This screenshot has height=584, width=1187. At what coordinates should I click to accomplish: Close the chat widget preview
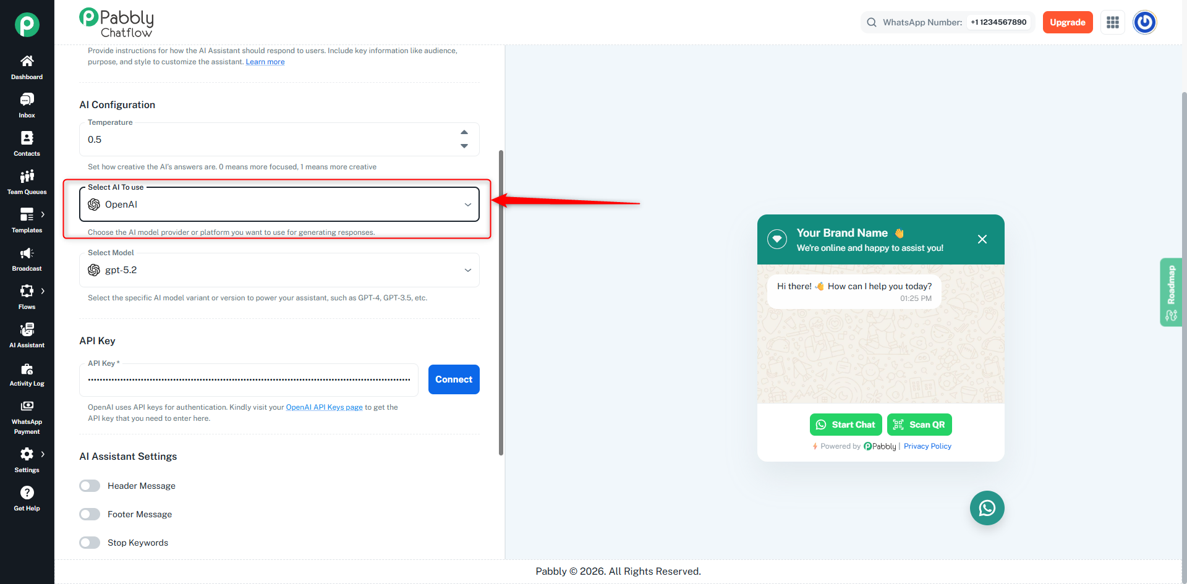coord(982,239)
